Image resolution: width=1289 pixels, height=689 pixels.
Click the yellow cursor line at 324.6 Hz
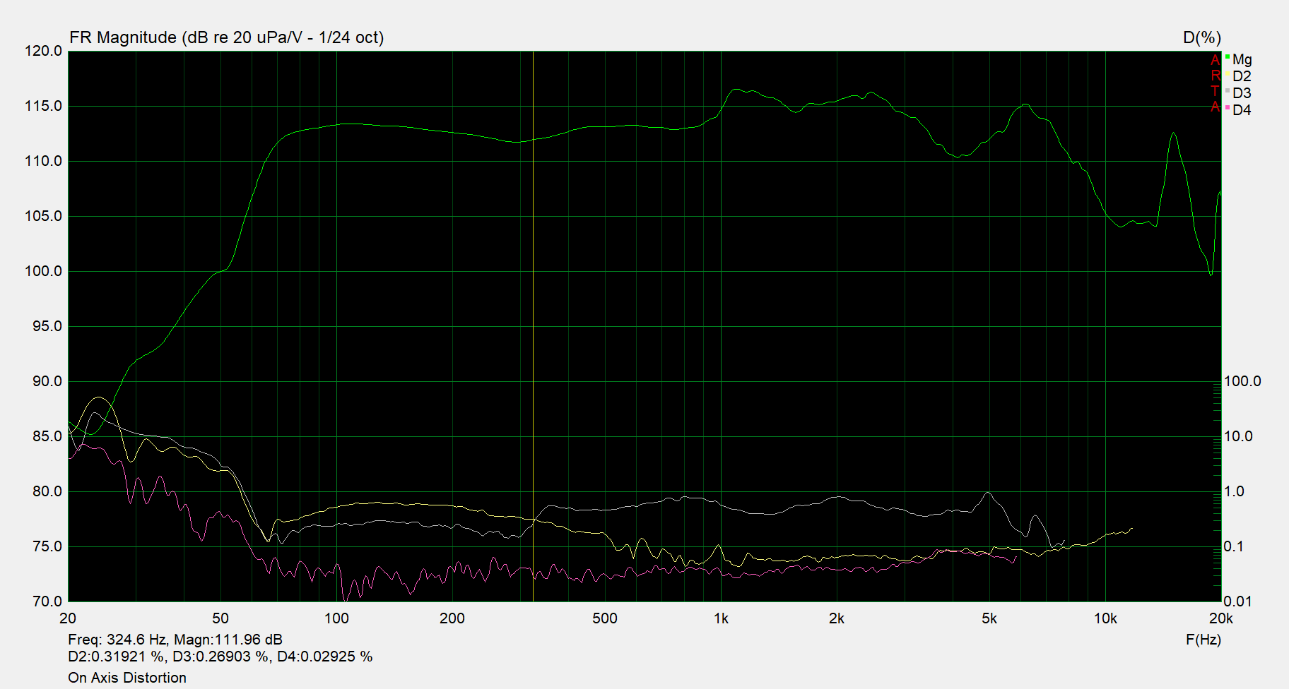coord(533,326)
